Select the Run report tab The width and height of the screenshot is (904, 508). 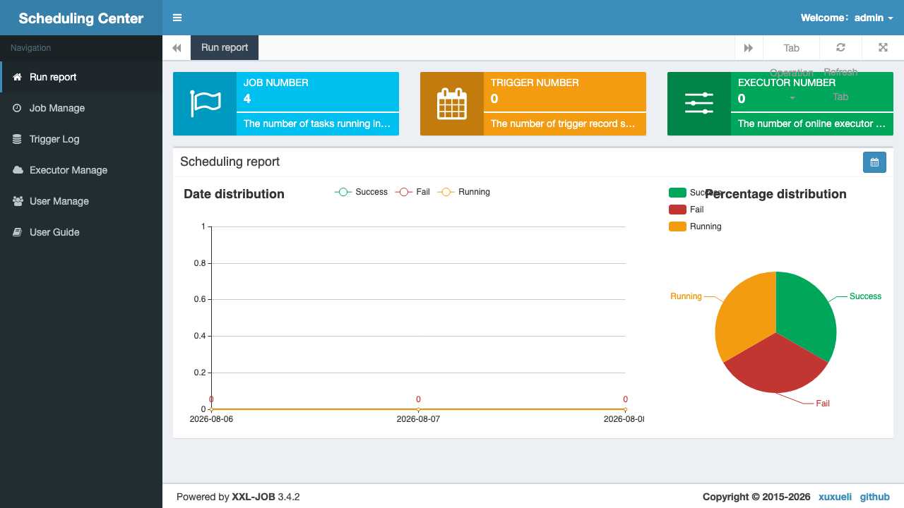(x=225, y=47)
